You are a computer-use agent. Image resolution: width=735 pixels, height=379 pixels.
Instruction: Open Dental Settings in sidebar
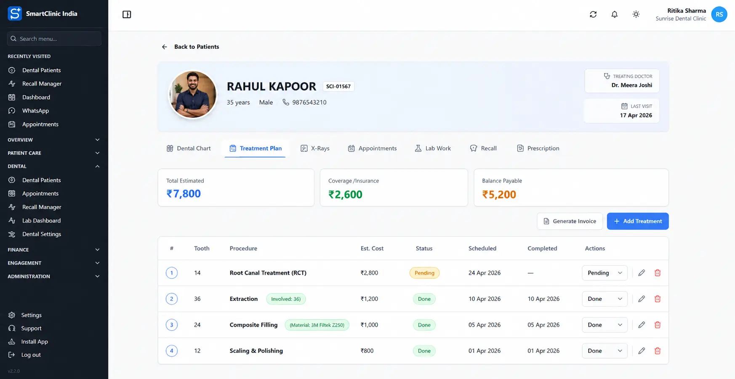(x=41, y=234)
